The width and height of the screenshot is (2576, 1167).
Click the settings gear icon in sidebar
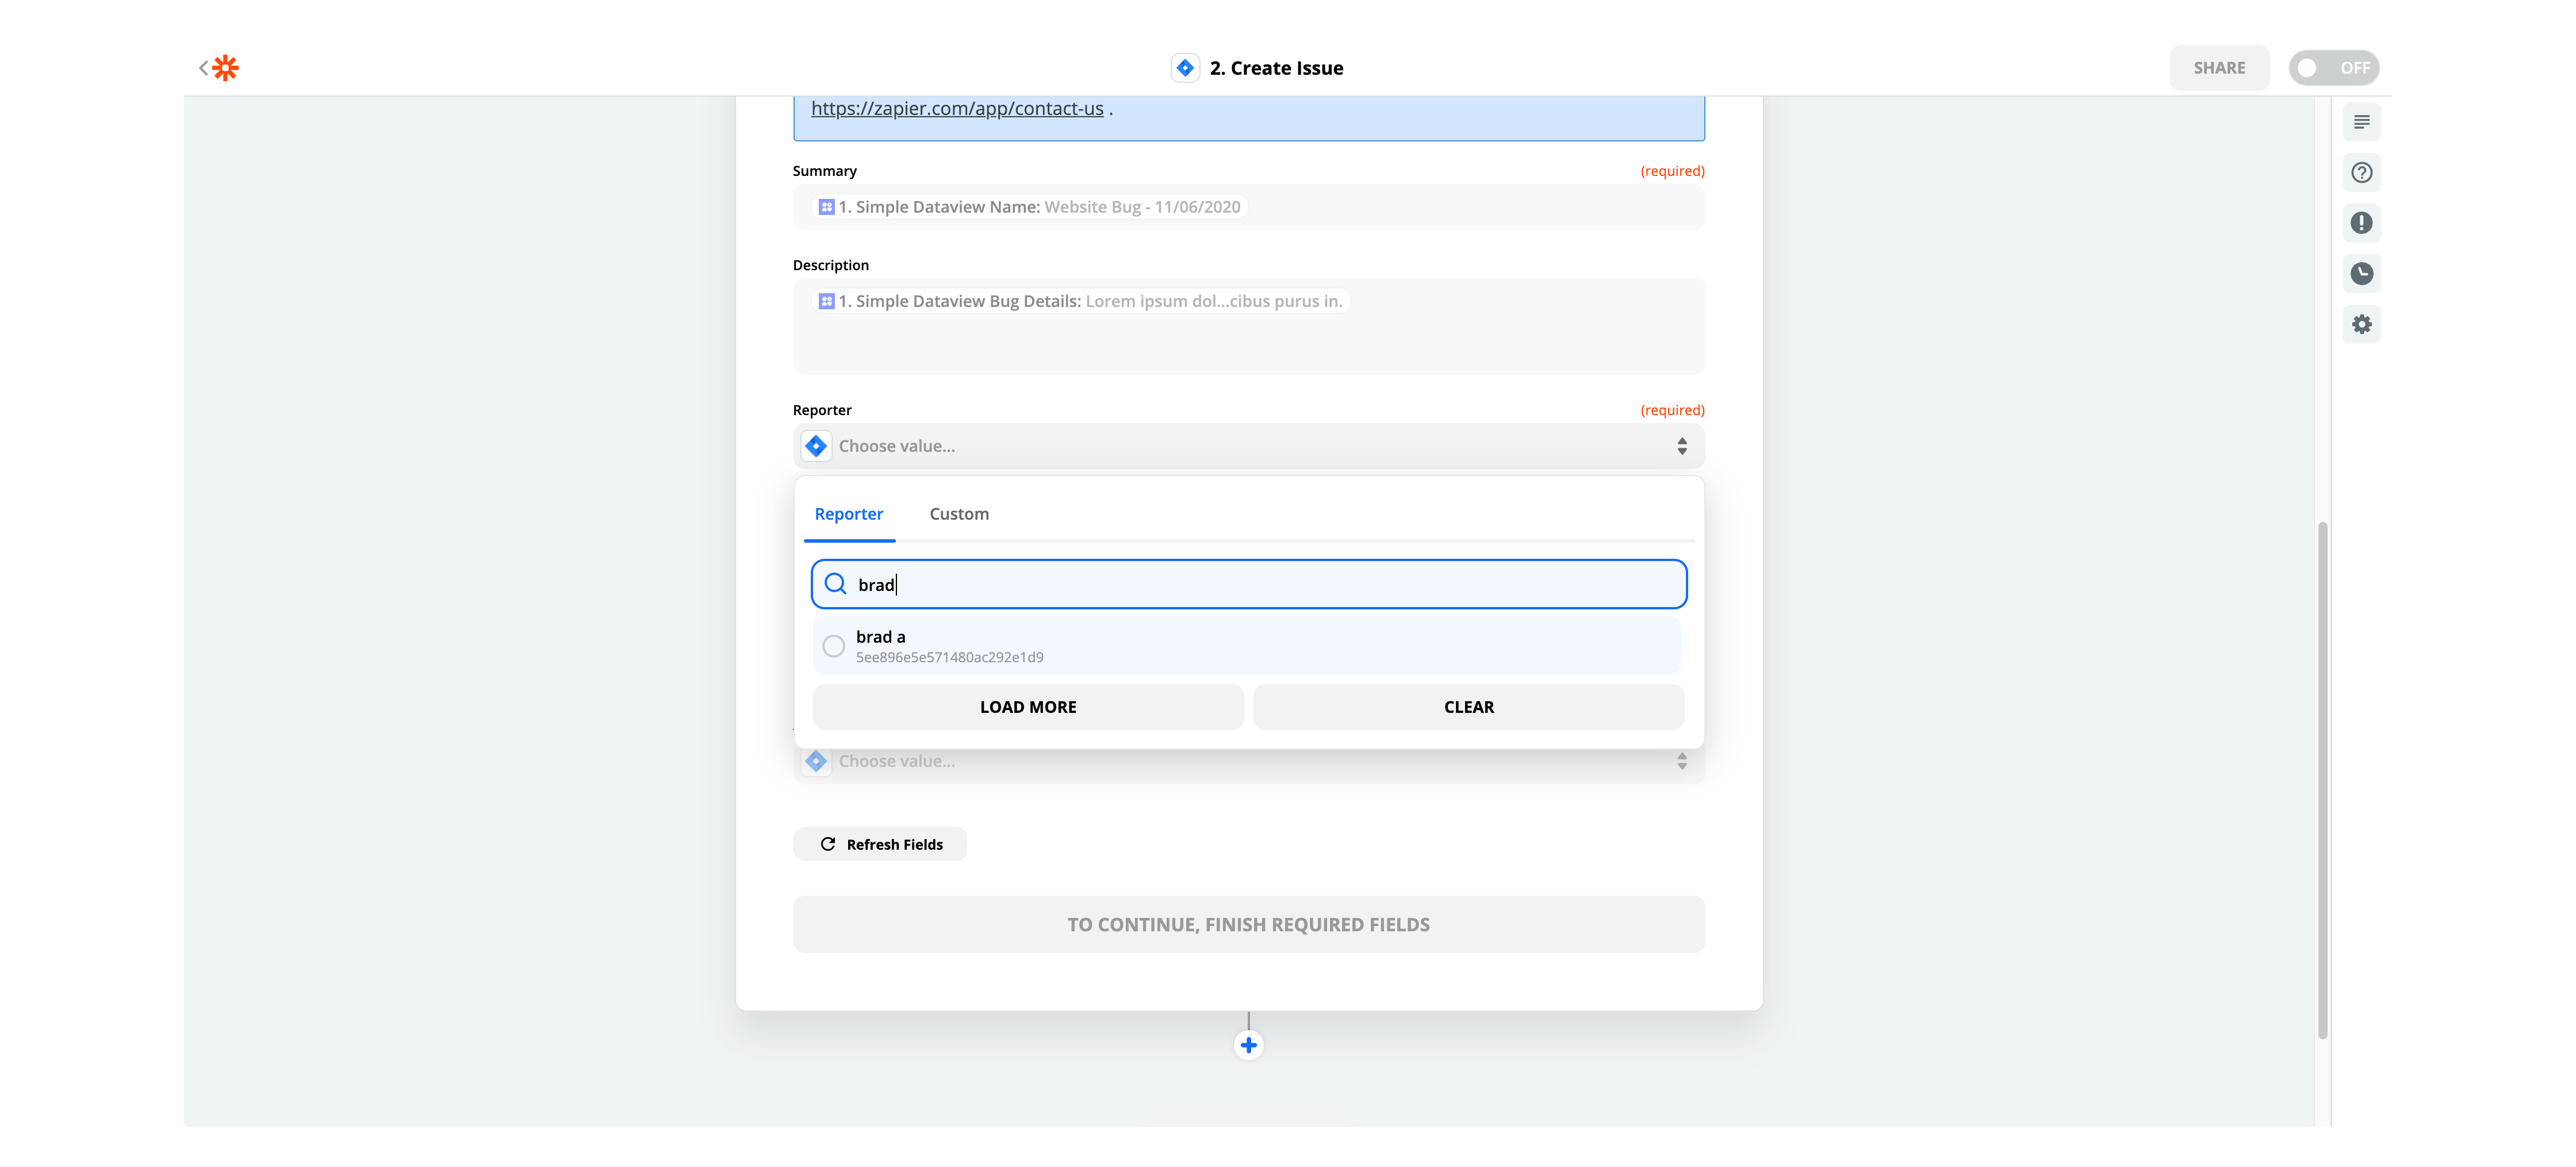[2363, 324]
